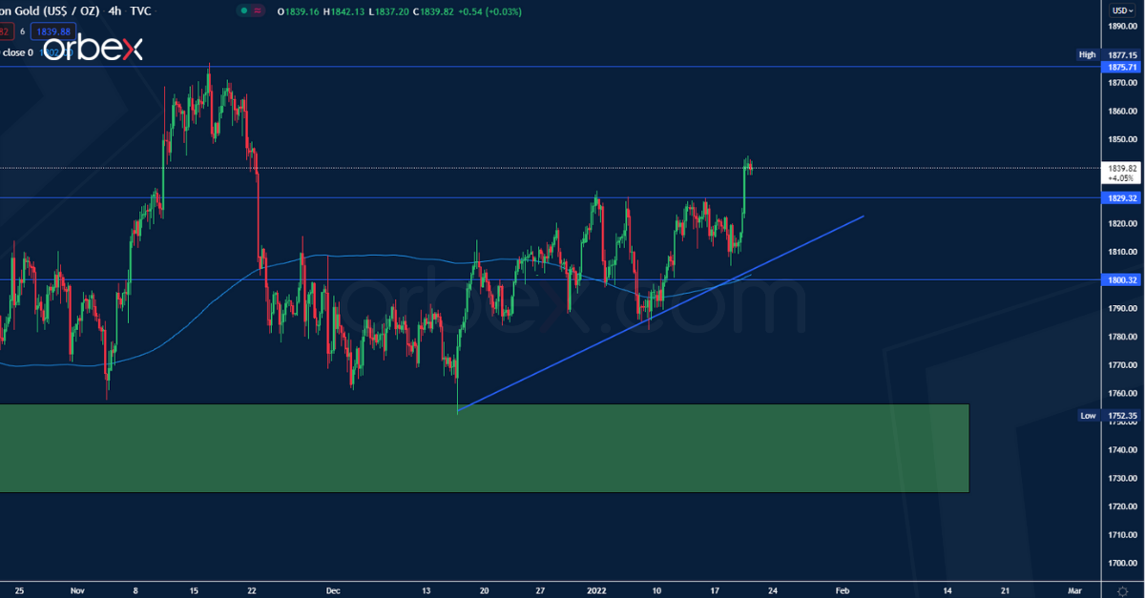Open the USD currency dropdown

coord(1122,10)
